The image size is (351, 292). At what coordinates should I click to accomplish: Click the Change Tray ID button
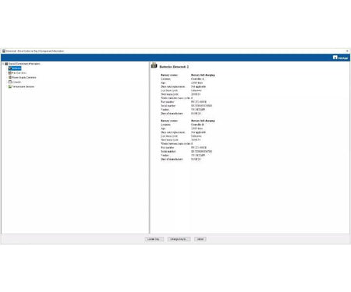tap(179, 239)
